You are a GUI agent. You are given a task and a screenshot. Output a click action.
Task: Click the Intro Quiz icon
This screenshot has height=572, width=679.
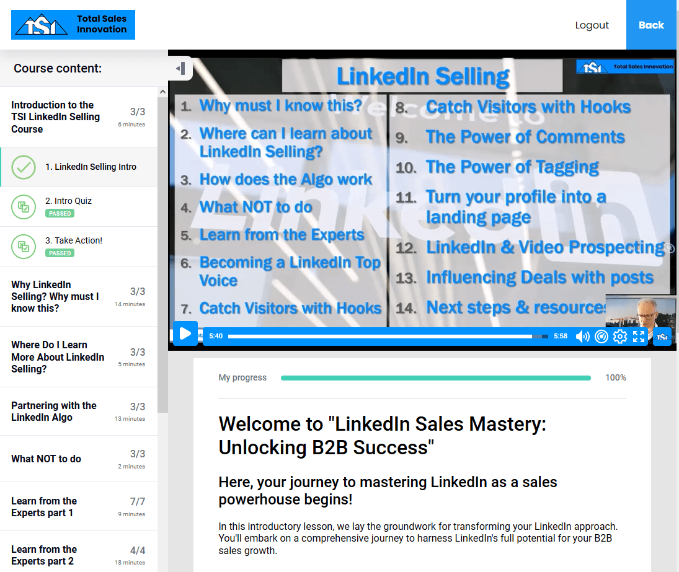(24, 207)
